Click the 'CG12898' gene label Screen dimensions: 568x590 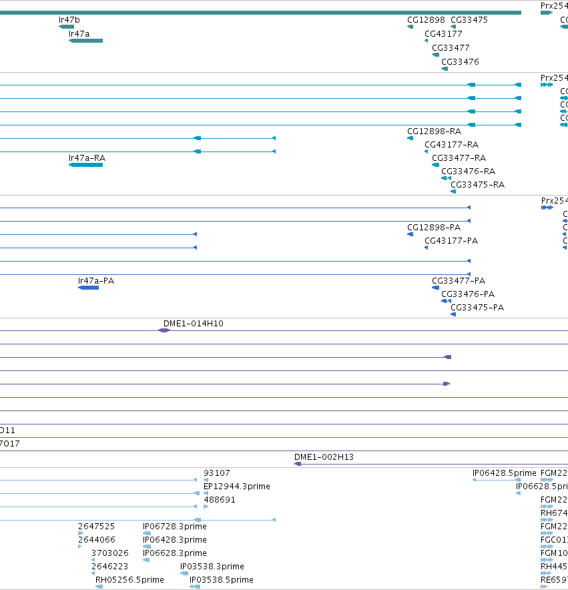coord(426,20)
